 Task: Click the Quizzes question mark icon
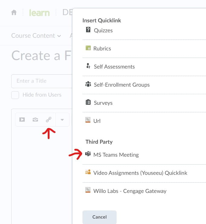coord(88,30)
